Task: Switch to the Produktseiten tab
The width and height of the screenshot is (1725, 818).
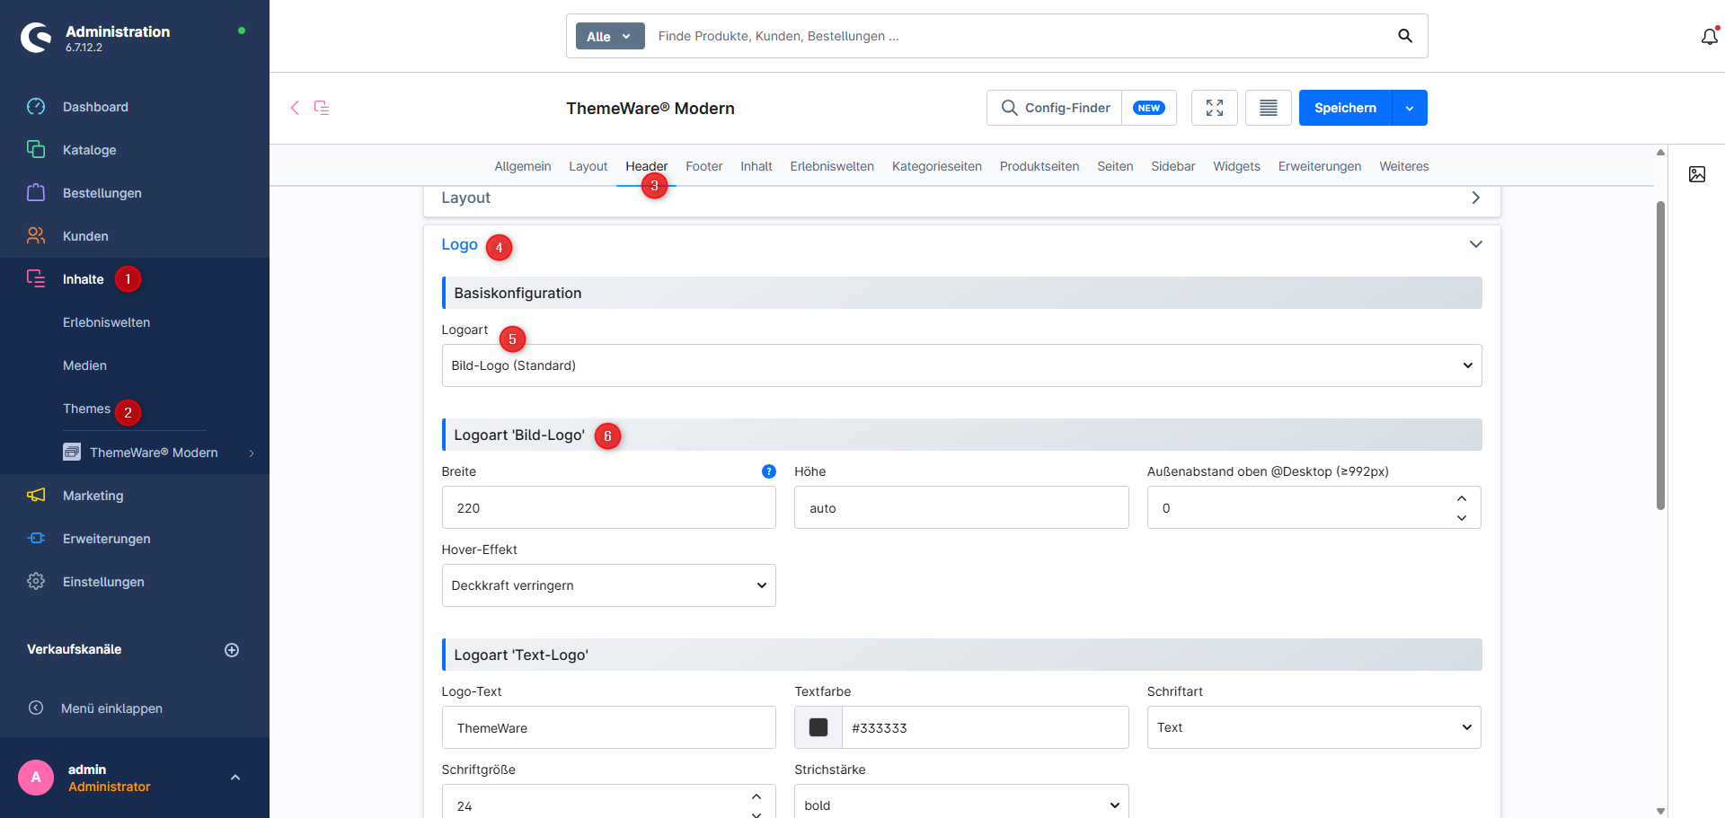Action: tap(1039, 166)
